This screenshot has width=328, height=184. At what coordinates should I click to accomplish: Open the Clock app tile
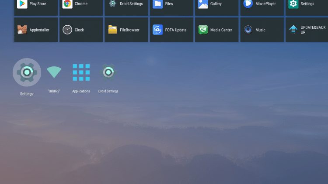click(x=81, y=30)
